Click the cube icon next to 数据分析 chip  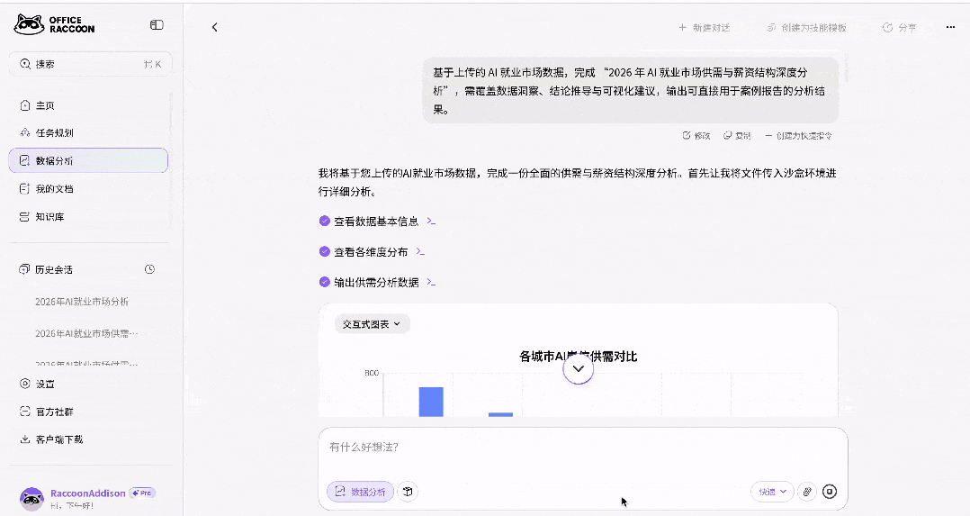pyautogui.click(x=408, y=492)
